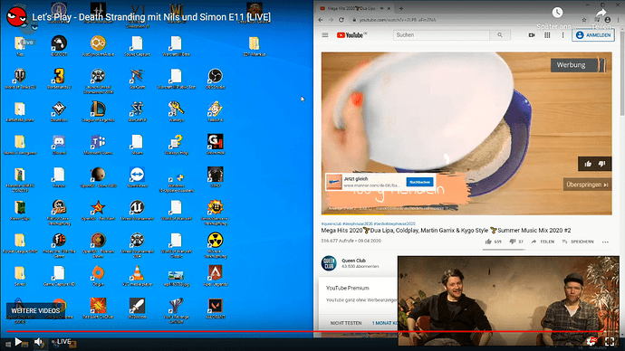Image resolution: width=625 pixels, height=351 pixels.
Task: Click the browser address bar URL
Action: point(398,20)
